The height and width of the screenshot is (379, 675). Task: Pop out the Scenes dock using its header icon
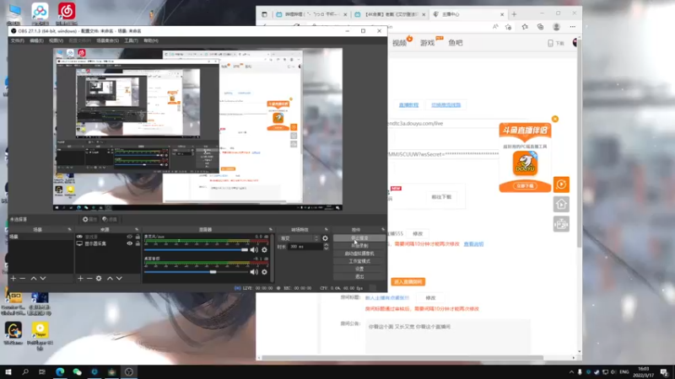pos(69,229)
